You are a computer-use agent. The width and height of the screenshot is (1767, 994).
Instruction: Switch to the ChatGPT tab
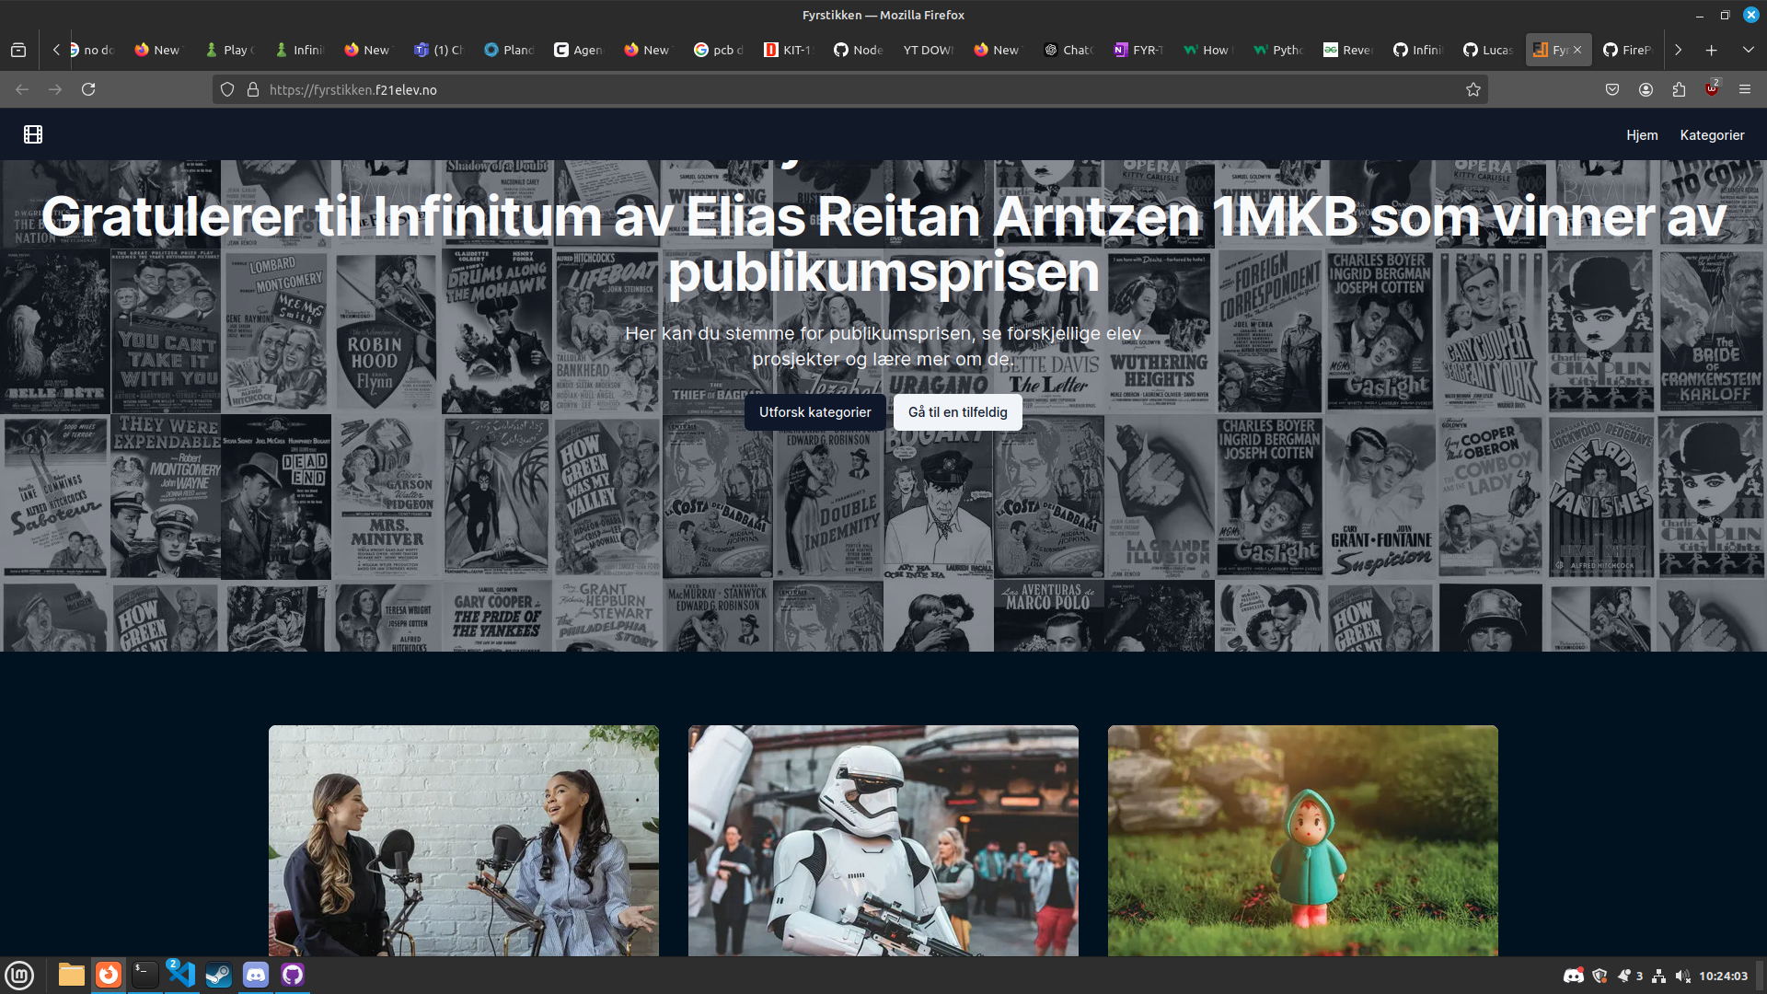click(1069, 50)
